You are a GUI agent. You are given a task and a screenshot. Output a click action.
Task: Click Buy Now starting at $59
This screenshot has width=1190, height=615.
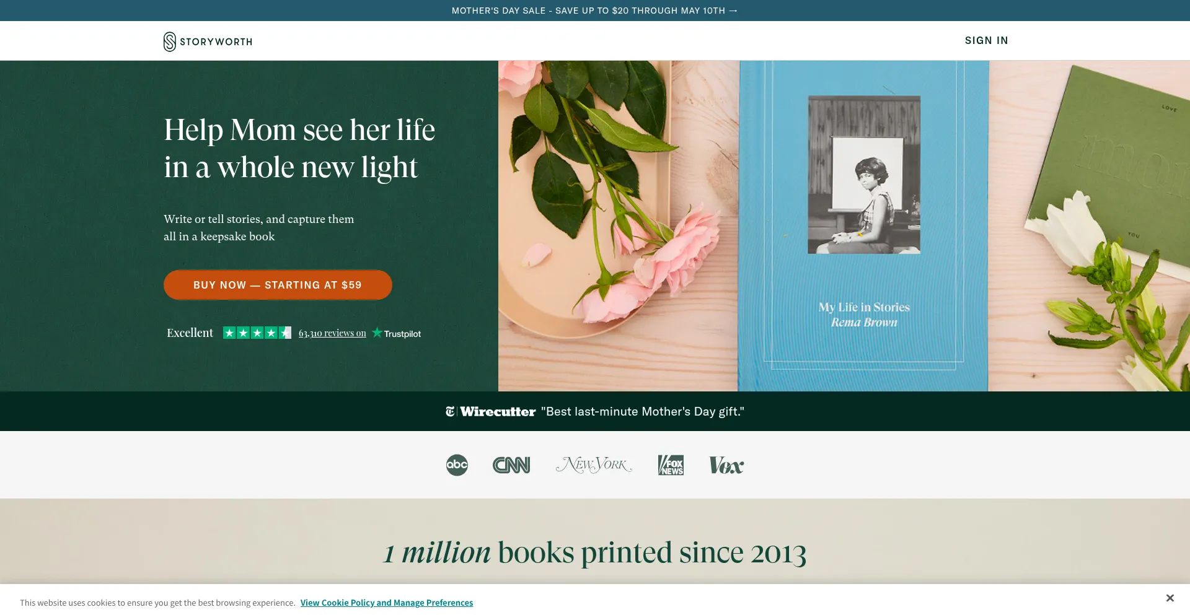click(x=278, y=285)
